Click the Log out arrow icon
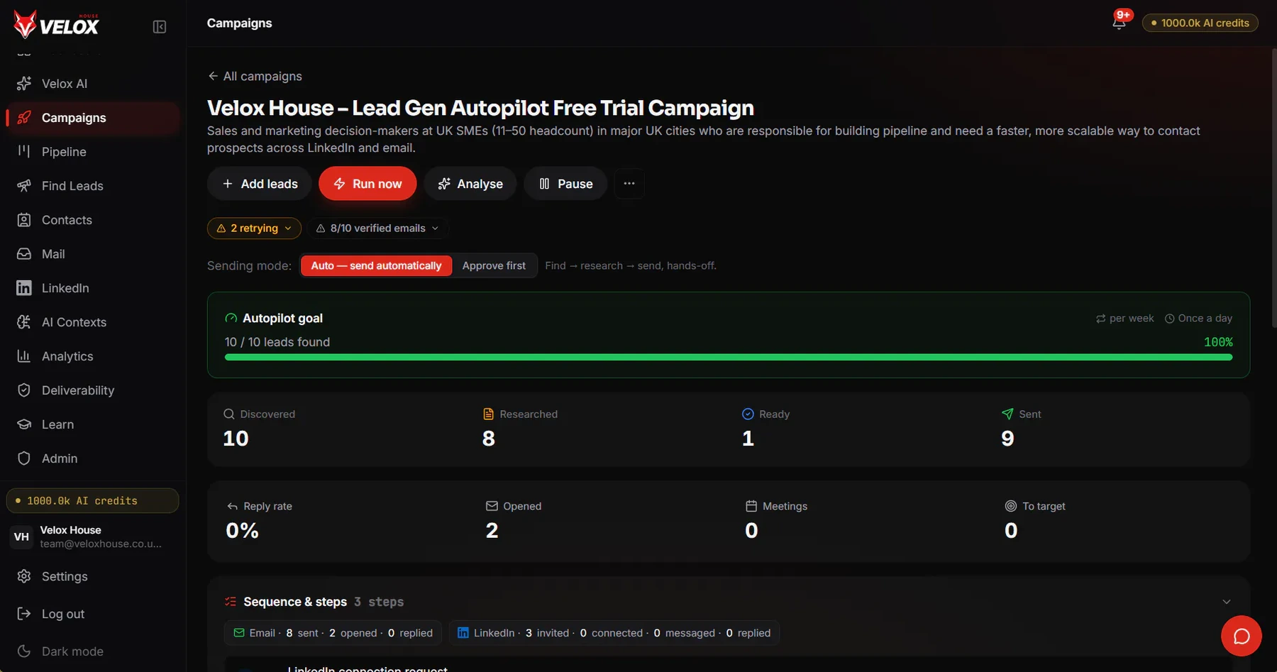This screenshot has width=1277, height=672. 24,614
